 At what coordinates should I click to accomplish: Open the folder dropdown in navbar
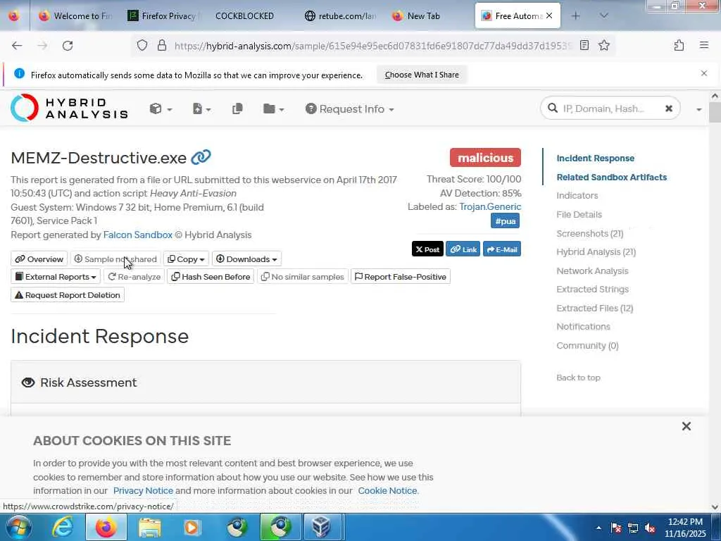coord(273,109)
